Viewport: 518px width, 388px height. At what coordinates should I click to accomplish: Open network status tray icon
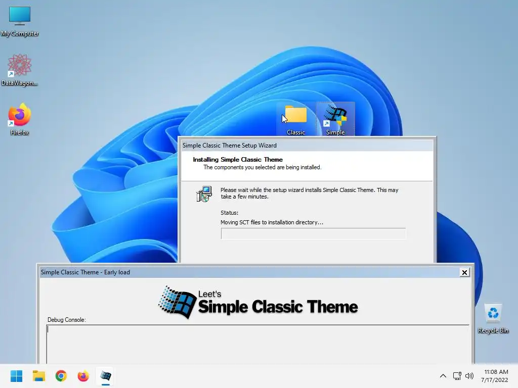[x=457, y=376]
